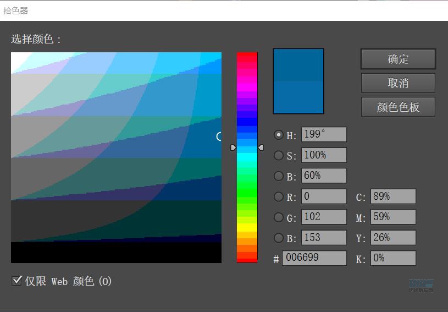Click the right hue slider arrow handle
Viewport: 448px width, 312px height.
(261, 147)
